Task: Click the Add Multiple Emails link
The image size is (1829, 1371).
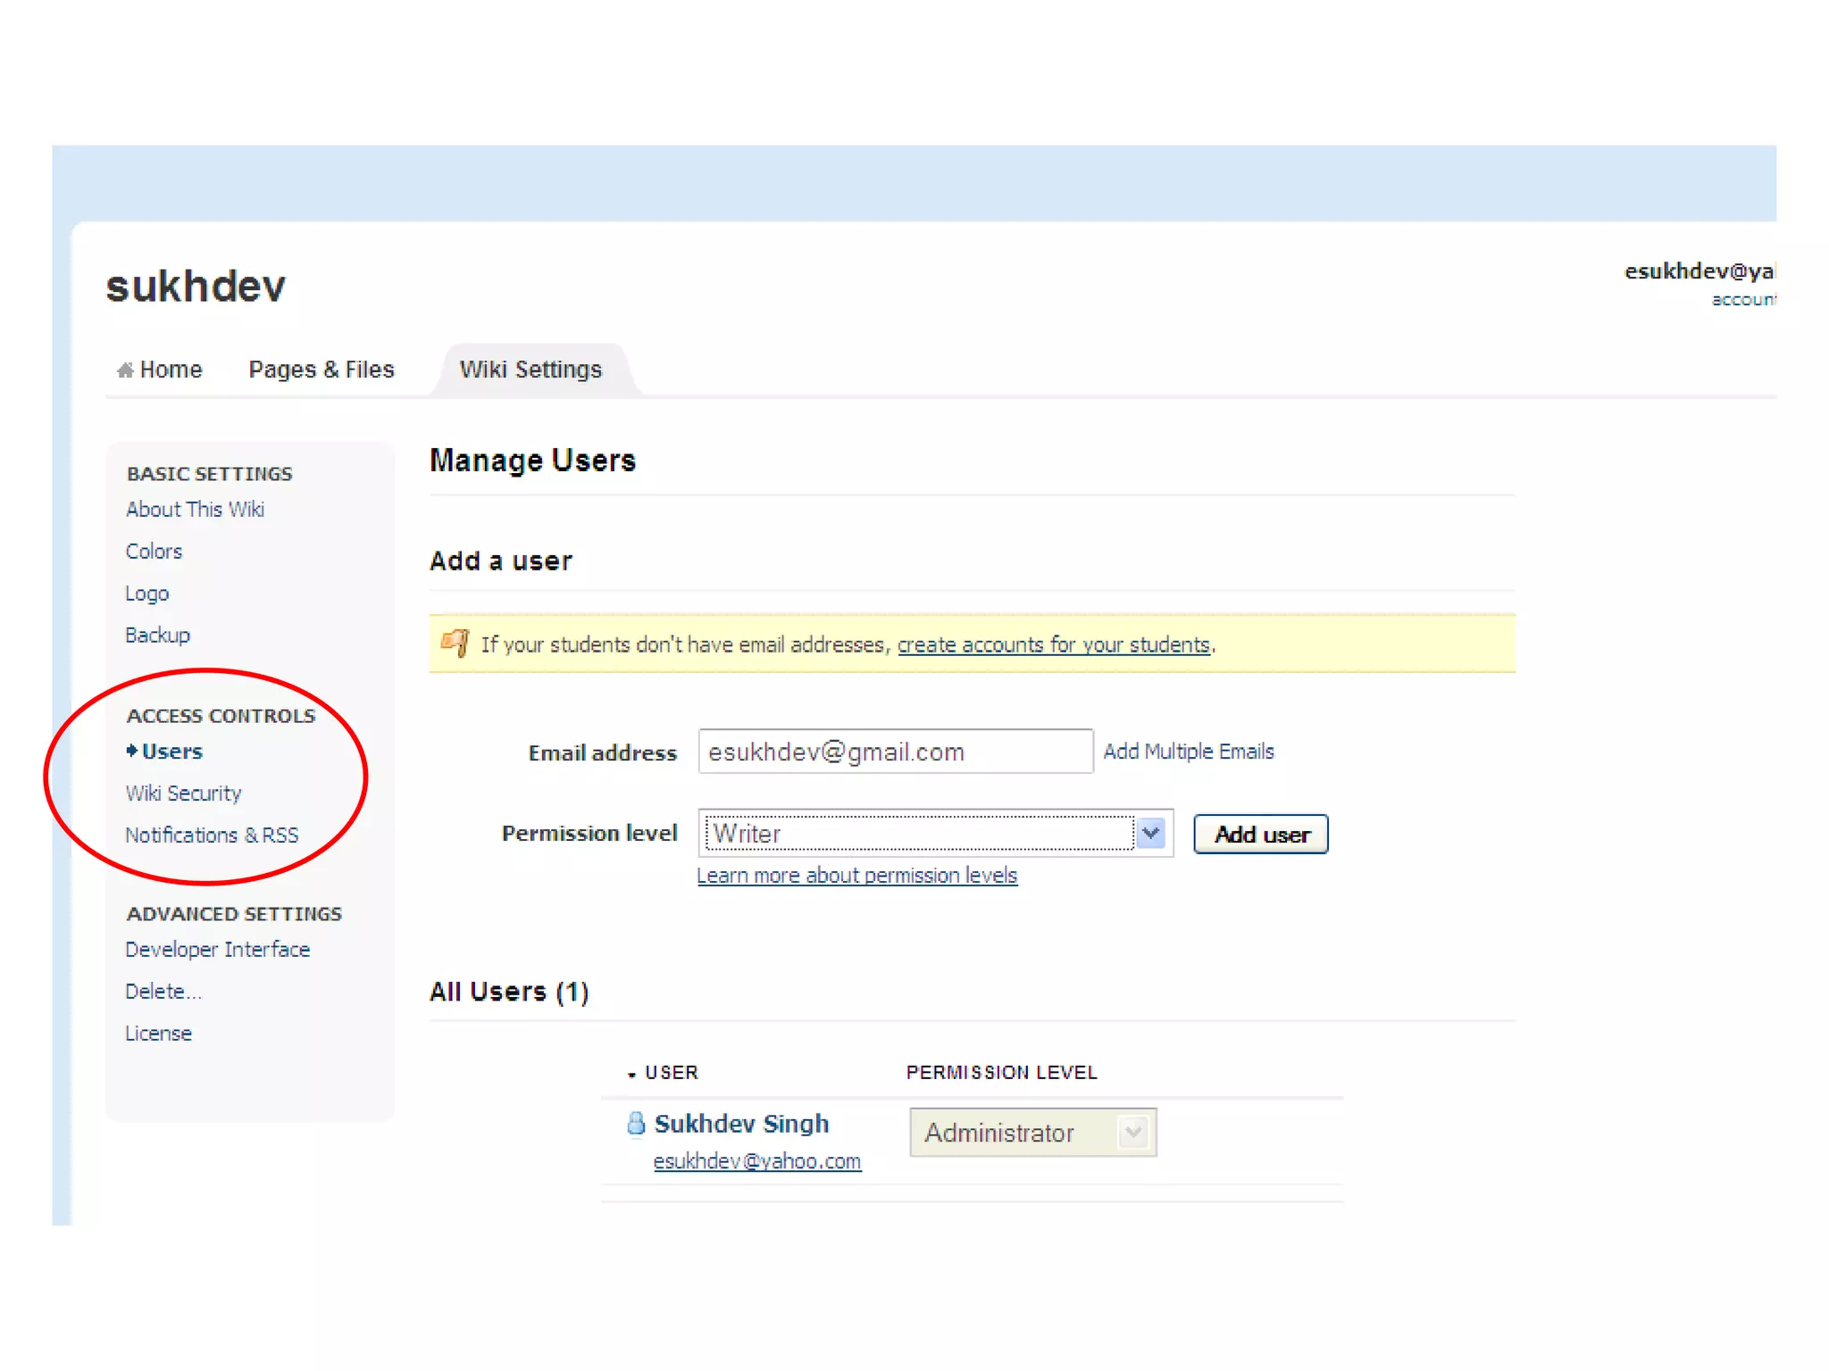Action: click(x=1188, y=752)
